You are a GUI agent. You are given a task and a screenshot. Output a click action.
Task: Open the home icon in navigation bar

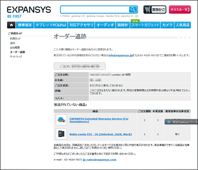(x=11, y=25)
